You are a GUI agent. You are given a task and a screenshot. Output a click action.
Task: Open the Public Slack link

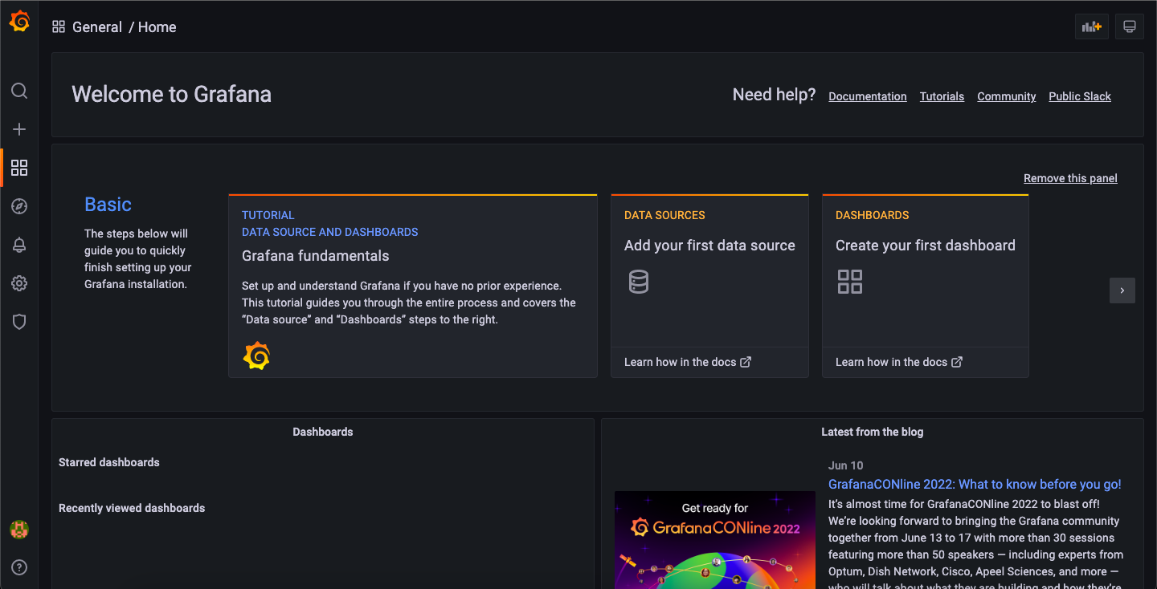[x=1080, y=96]
